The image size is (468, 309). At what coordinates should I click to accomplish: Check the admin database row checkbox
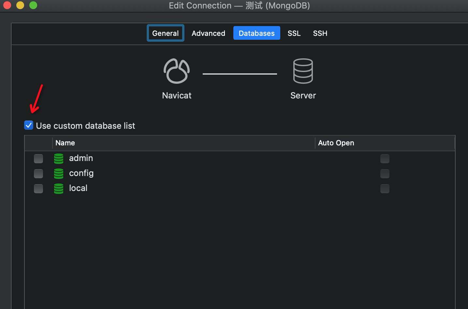tap(38, 159)
